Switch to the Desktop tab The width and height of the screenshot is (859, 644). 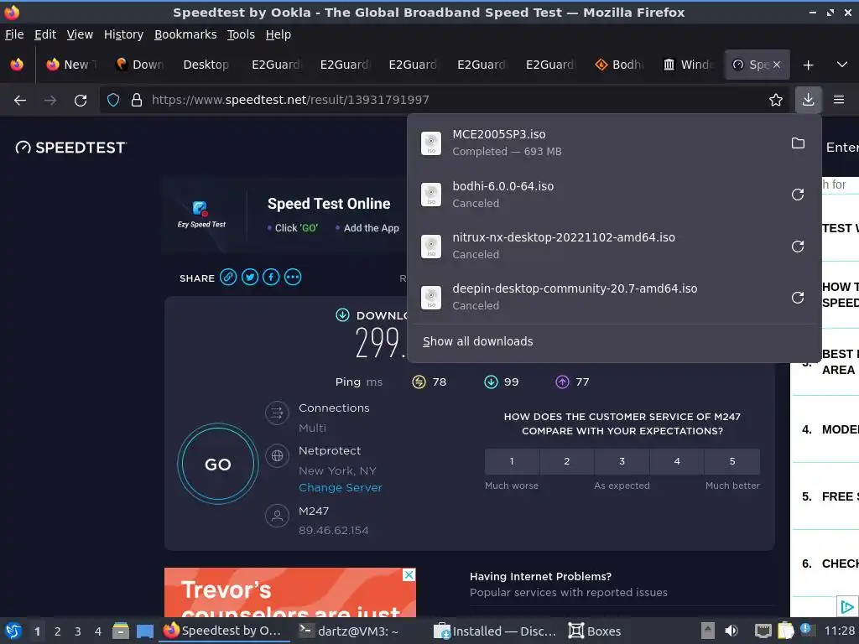208,65
